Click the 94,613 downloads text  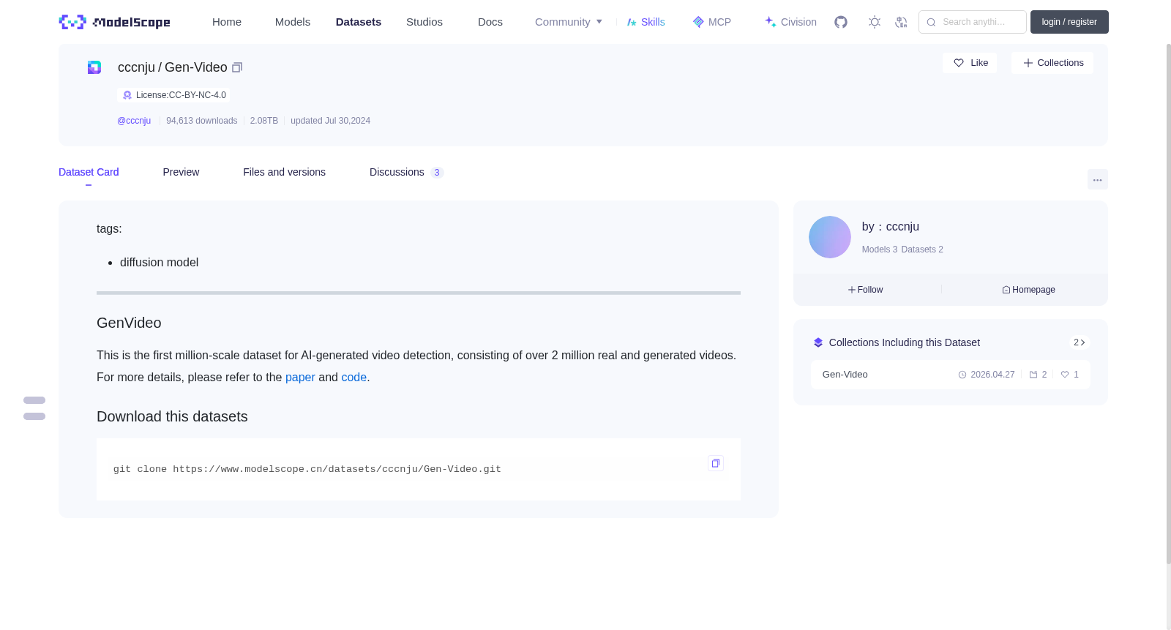[x=202, y=121]
